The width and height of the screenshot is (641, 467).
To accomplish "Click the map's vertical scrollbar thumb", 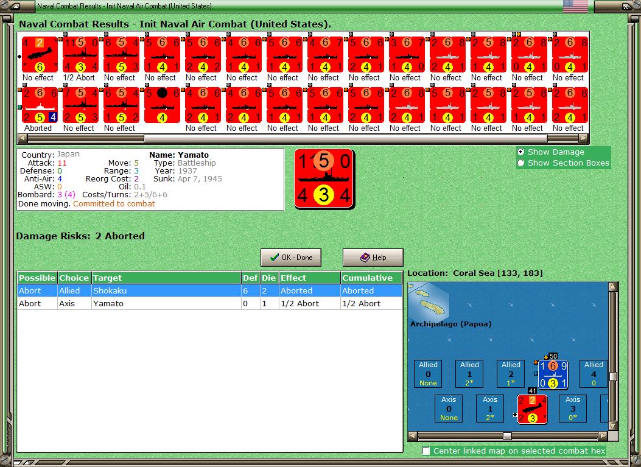I will (x=613, y=376).
